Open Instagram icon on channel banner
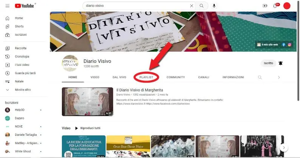 [x=289, y=44]
